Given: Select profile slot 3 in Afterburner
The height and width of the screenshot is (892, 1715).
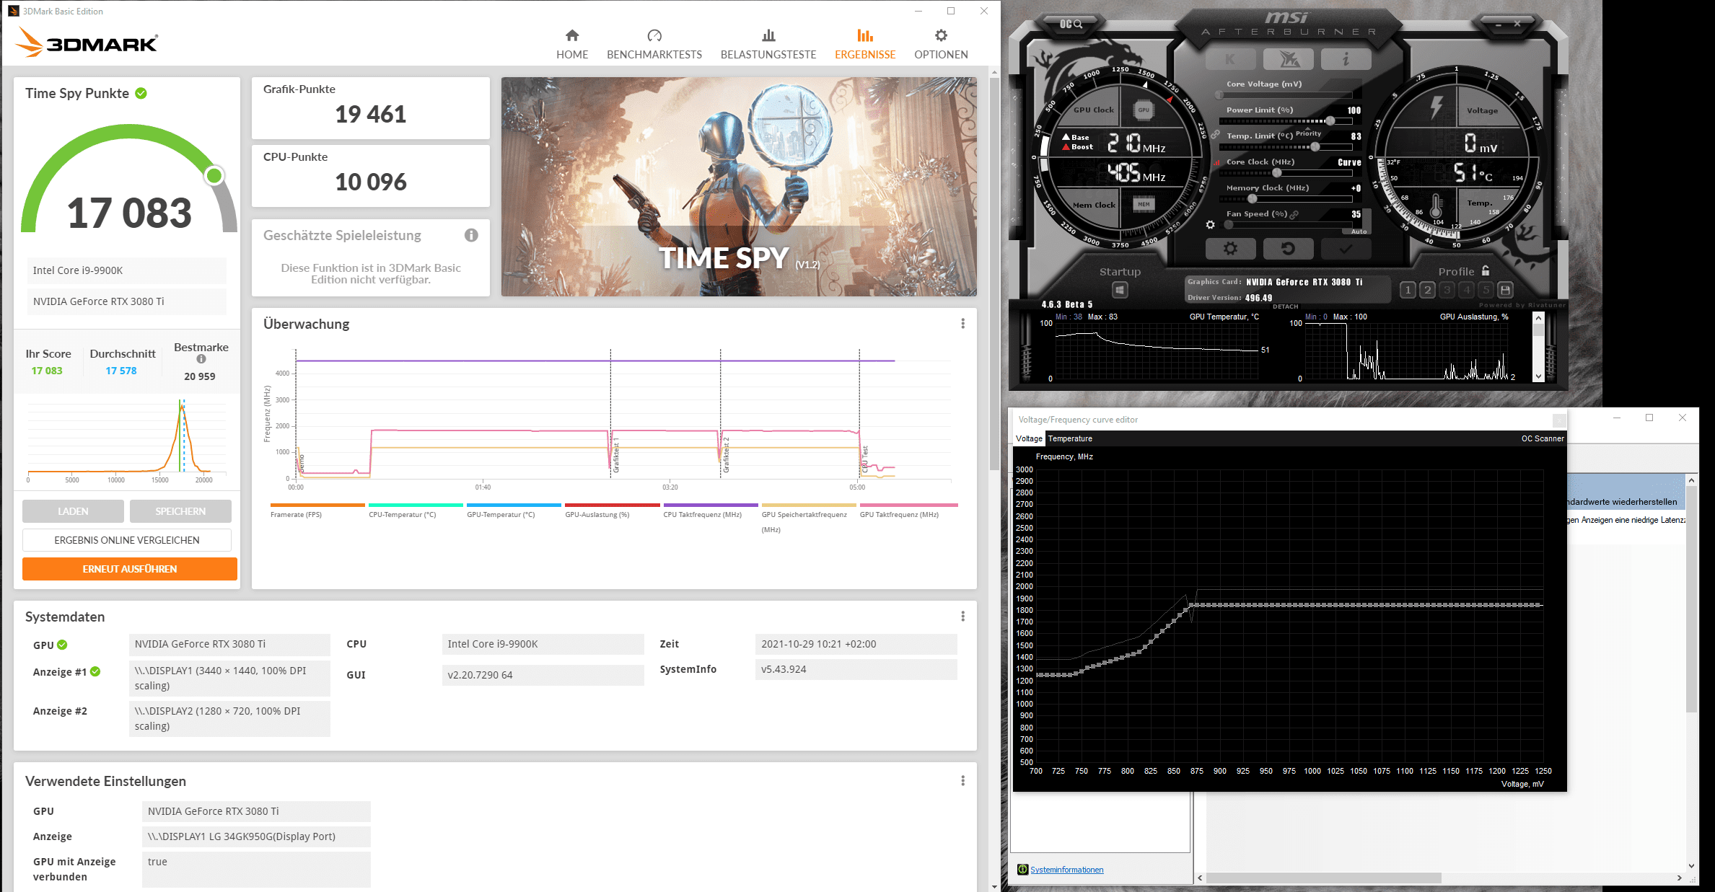Looking at the screenshot, I should tap(1447, 290).
